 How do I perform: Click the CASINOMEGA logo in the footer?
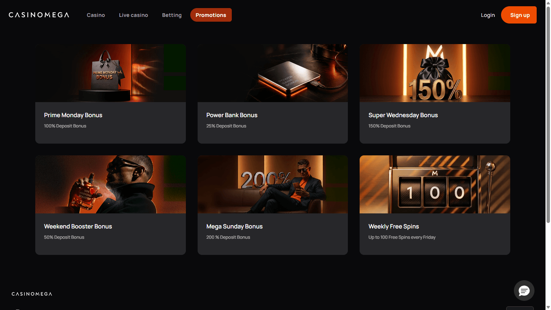(32, 294)
